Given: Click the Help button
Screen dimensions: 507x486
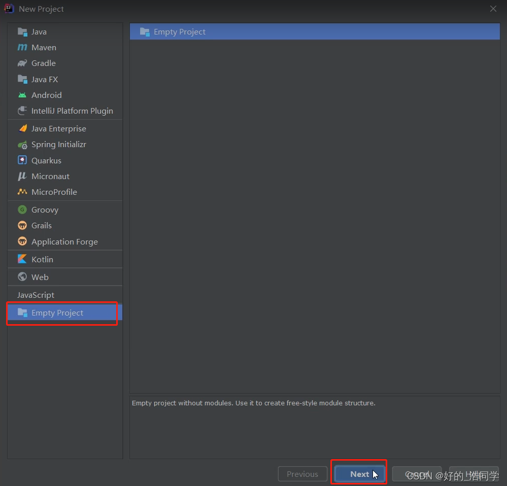Looking at the screenshot, I should (x=474, y=474).
